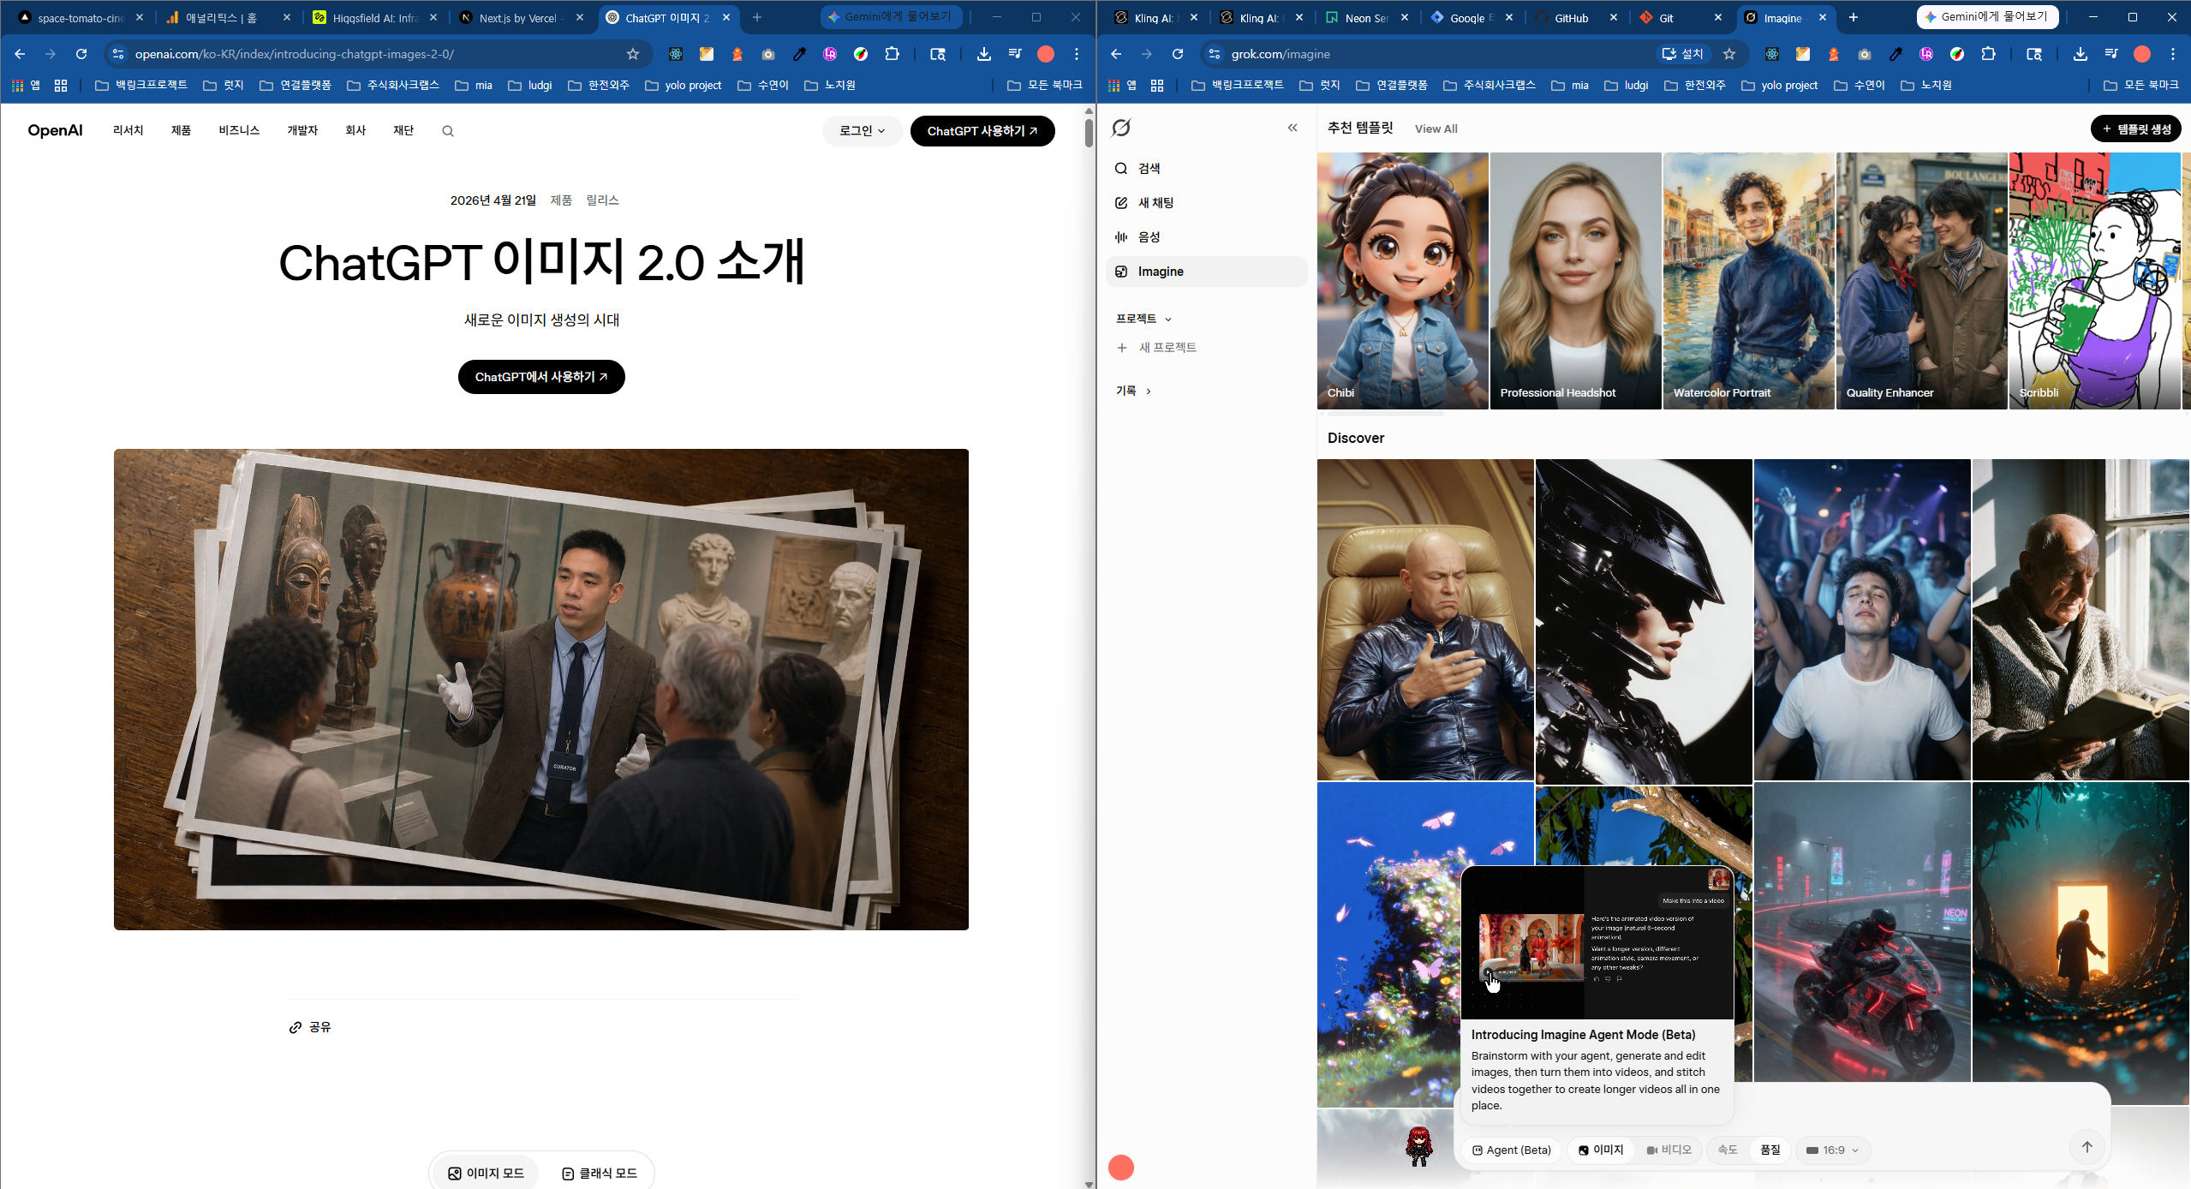This screenshot has height=1189, width=2191.
Task: Click the search magnifier icon on OpenAI header
Action: pyautogui.click(x=448, y=131)
